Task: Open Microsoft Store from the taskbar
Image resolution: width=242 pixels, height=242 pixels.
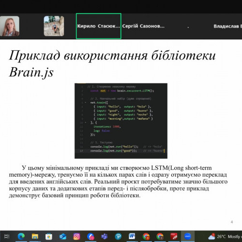Action: 49,237
